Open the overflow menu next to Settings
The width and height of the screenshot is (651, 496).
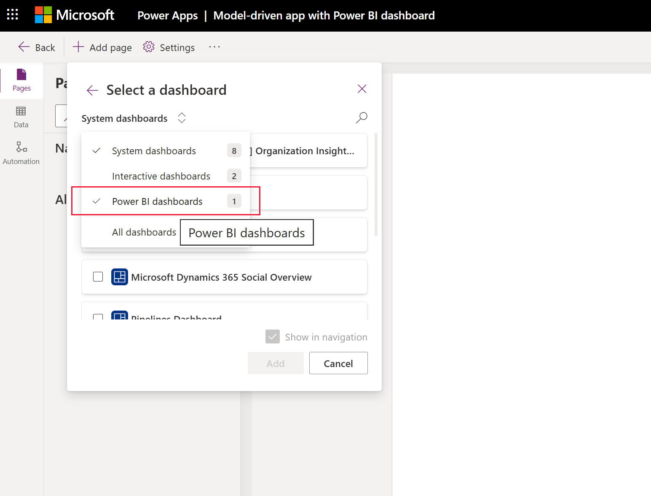pyautogui.click(x=214, y=47)
